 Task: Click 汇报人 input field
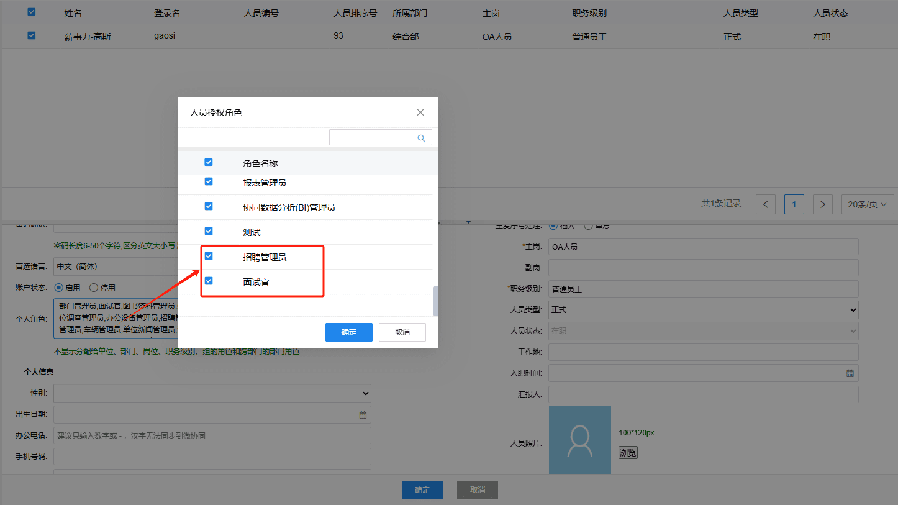[704, 394]
